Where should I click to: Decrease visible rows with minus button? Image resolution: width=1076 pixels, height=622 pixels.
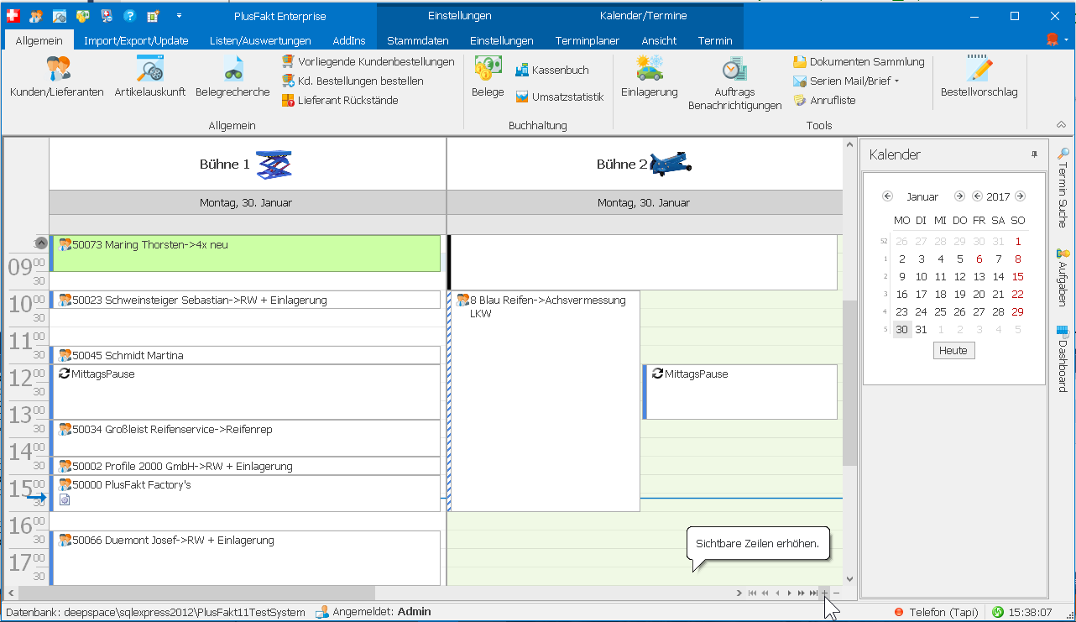point(837,593)
